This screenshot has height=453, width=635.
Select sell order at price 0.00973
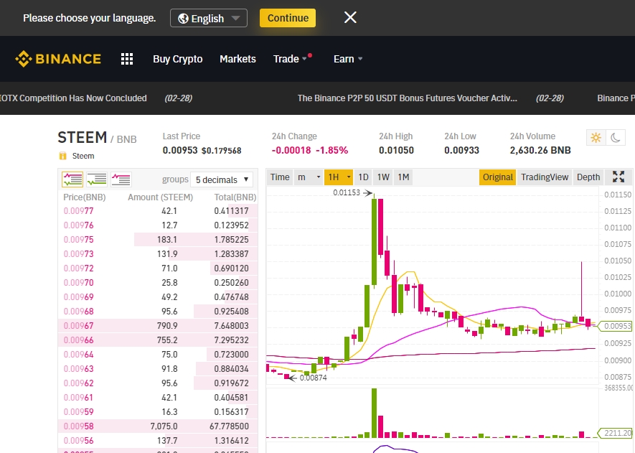(x=158, y=254)
